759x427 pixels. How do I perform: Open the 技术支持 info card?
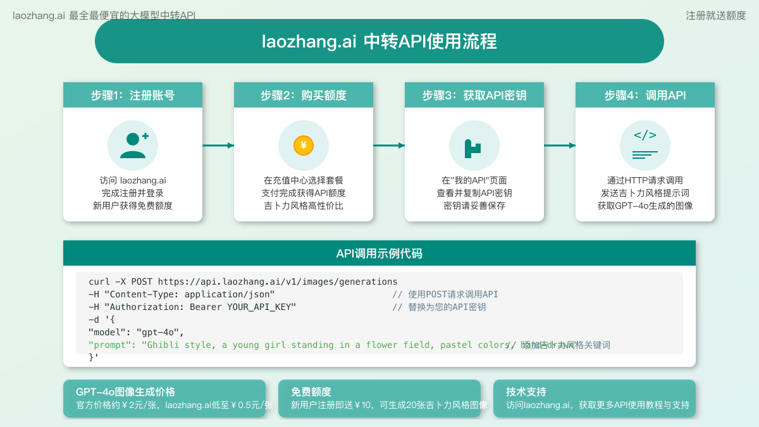click(595, 399)
